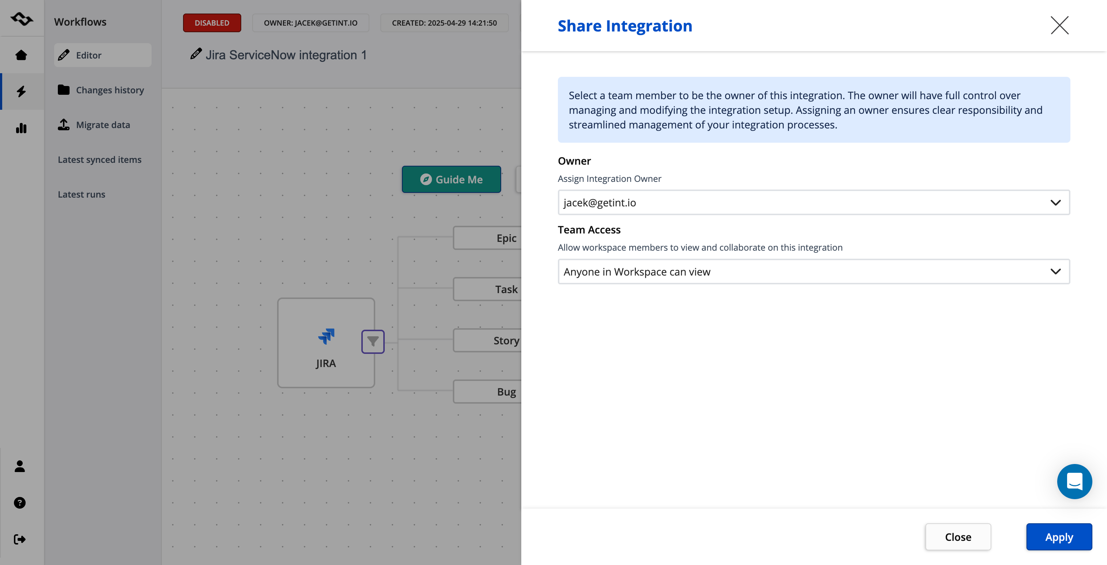This screenshot has width=1107, height=565.
Task: Open the user profile icon
Action: (20, 466)
